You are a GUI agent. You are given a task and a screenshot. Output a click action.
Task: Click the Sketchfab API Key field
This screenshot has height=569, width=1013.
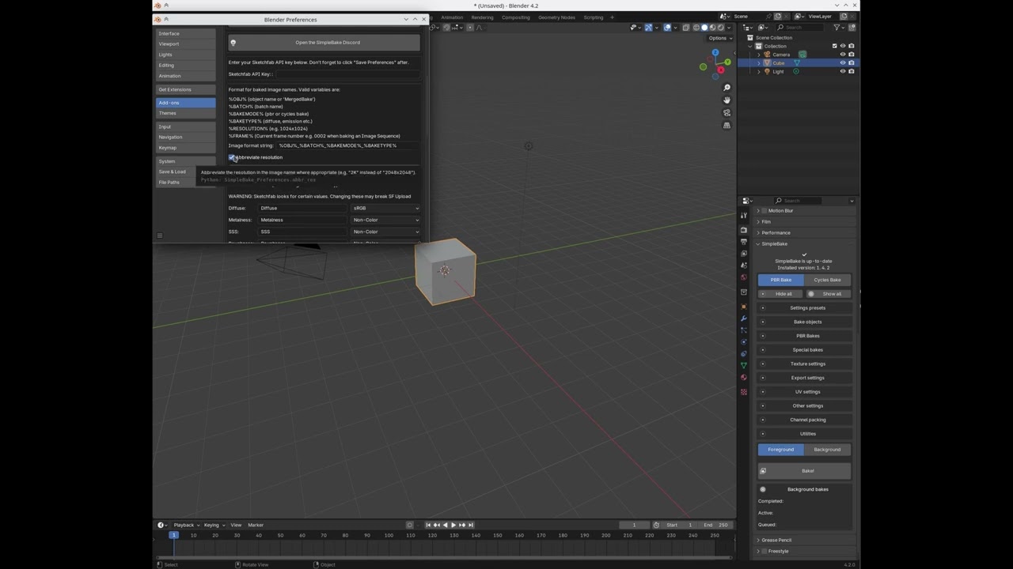347,74
